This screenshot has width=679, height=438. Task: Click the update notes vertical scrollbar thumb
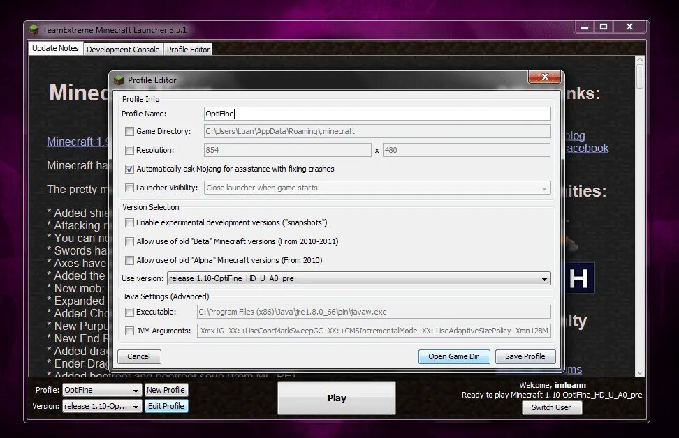coord(640,76)
